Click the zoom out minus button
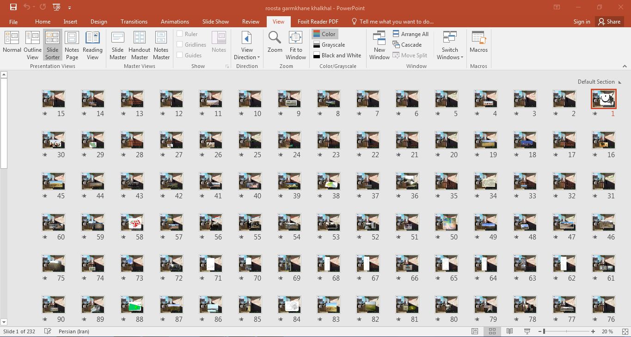 coord(539,331)
